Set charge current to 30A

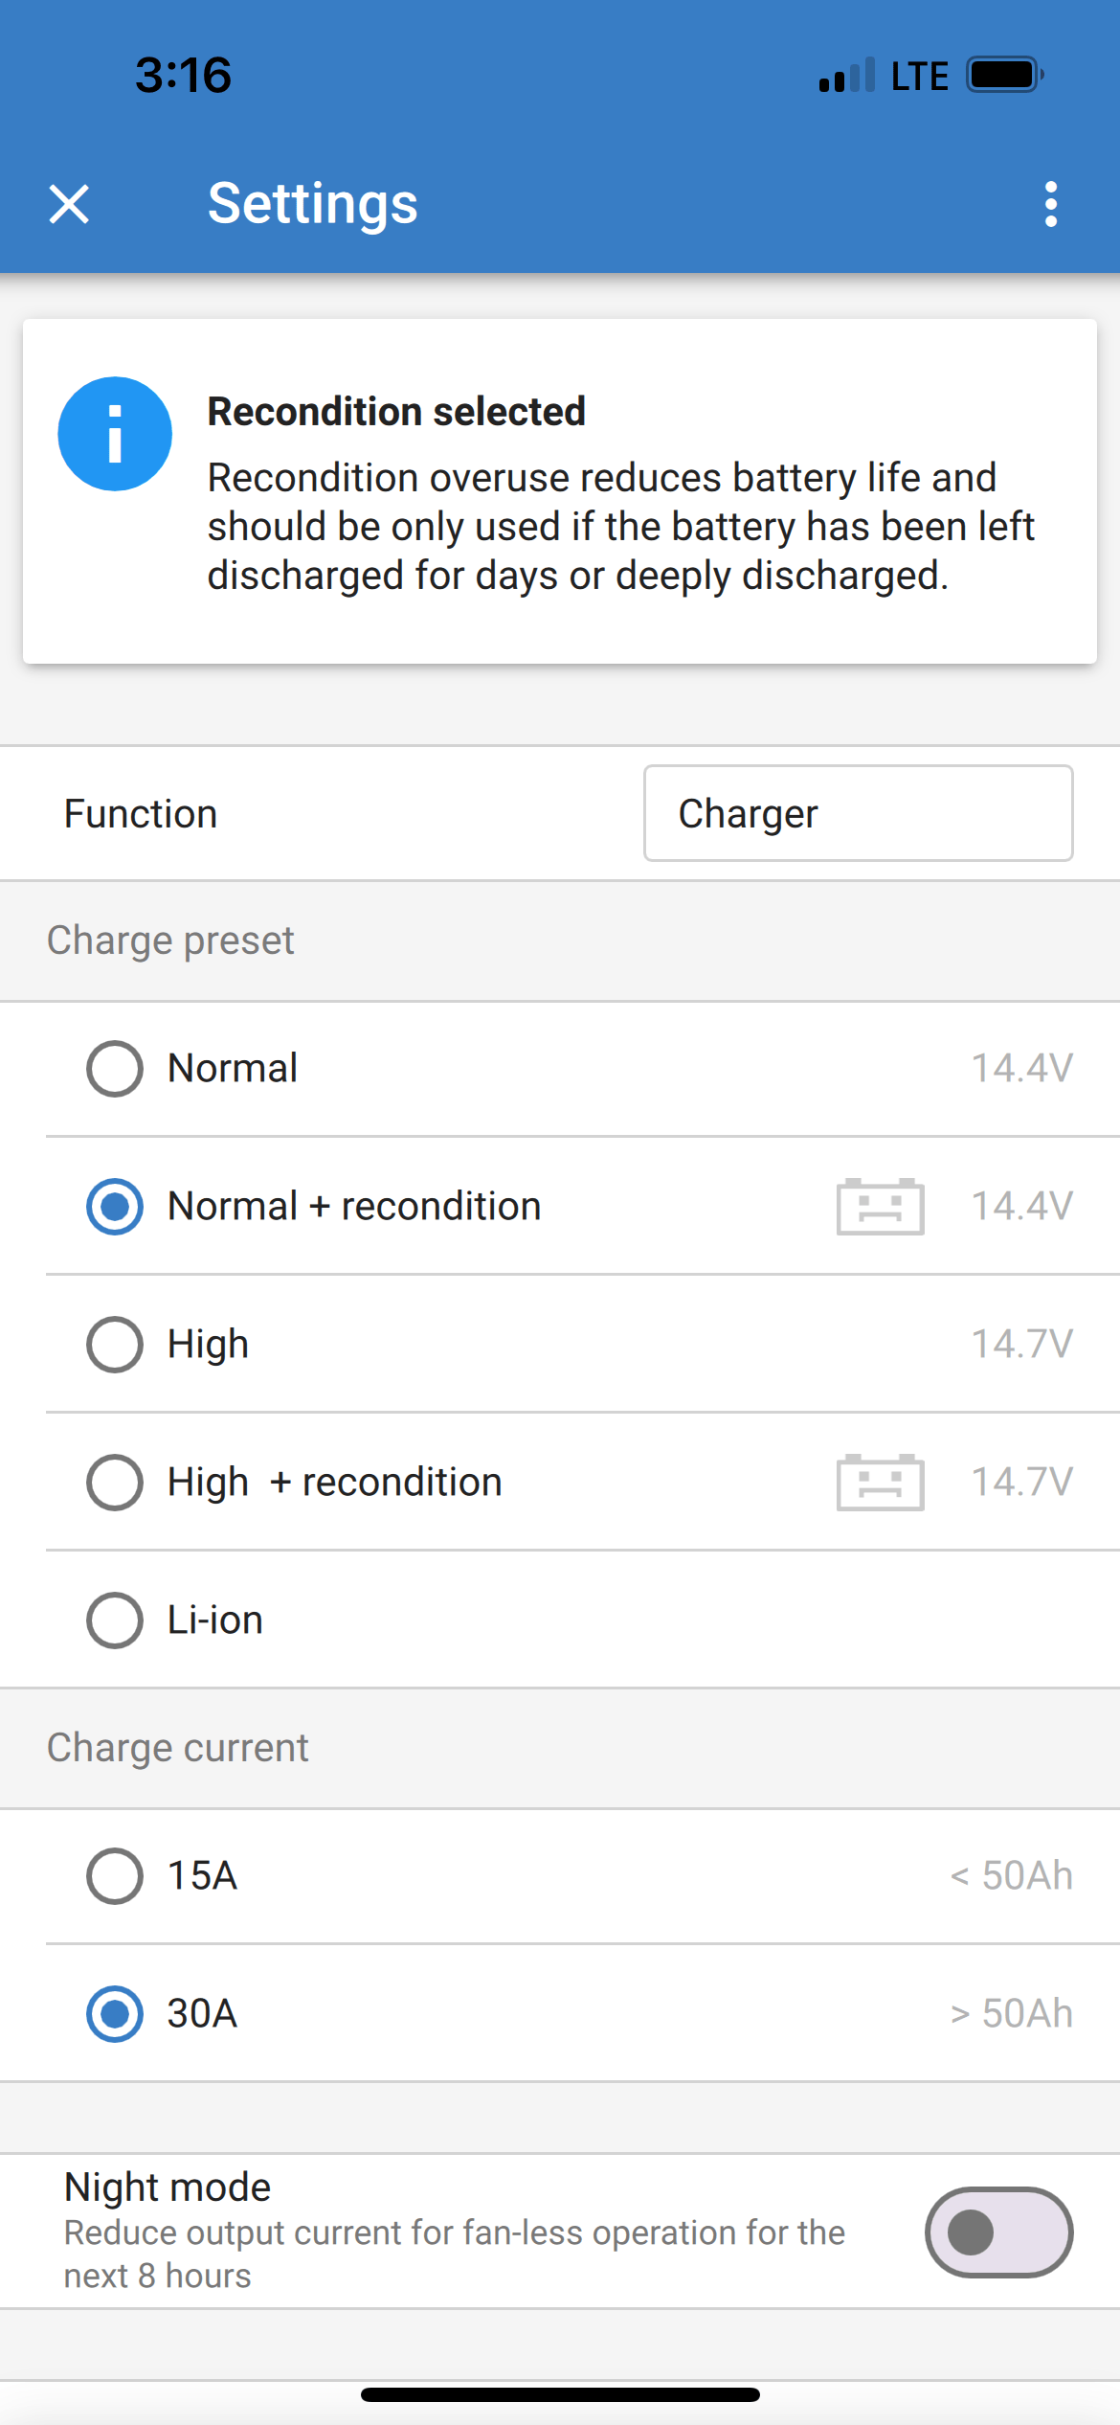tap(115, 2013)
